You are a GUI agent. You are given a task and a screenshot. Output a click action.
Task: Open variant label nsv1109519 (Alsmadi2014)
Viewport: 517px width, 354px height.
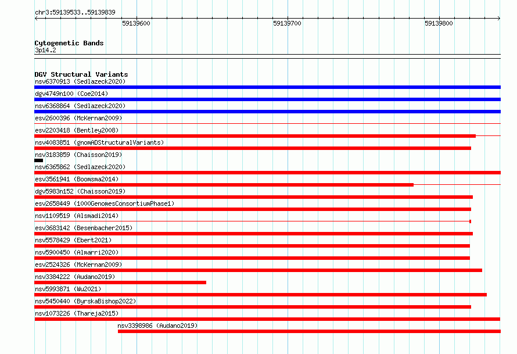pyautogui.click(x=77, y=216)
